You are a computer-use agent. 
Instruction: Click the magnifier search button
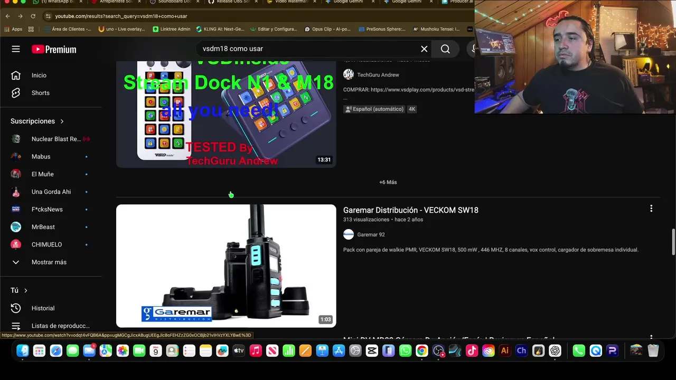tap(445, 49)
